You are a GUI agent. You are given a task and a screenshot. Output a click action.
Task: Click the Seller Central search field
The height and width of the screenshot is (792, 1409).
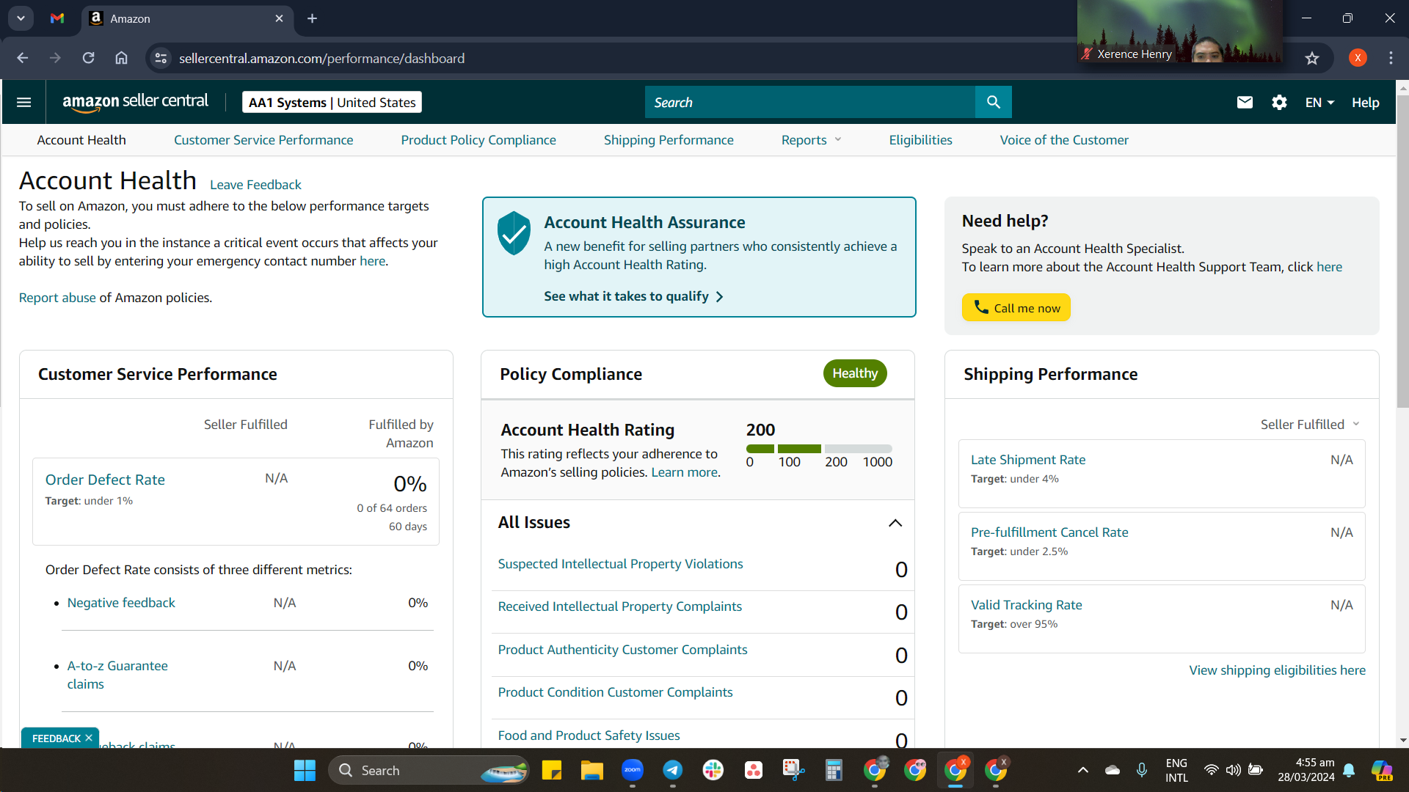[x=810, y=102]
